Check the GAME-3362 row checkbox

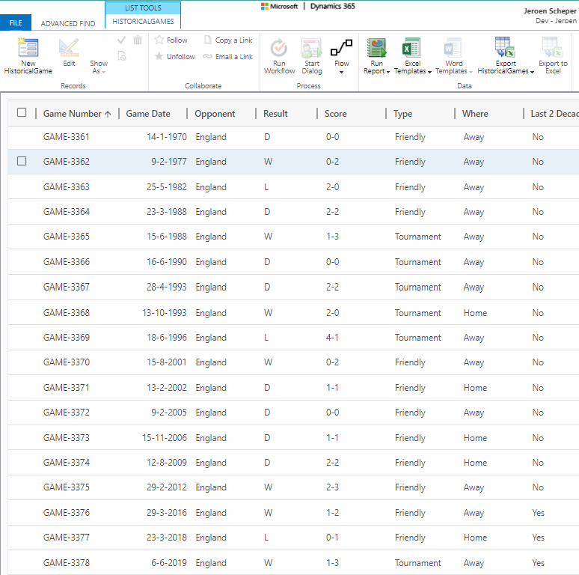(22, 161)
